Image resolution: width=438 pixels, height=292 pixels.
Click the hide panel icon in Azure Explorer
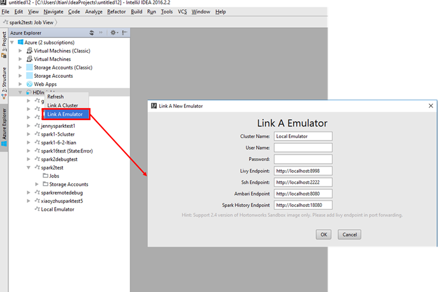(x=125, y=33)
